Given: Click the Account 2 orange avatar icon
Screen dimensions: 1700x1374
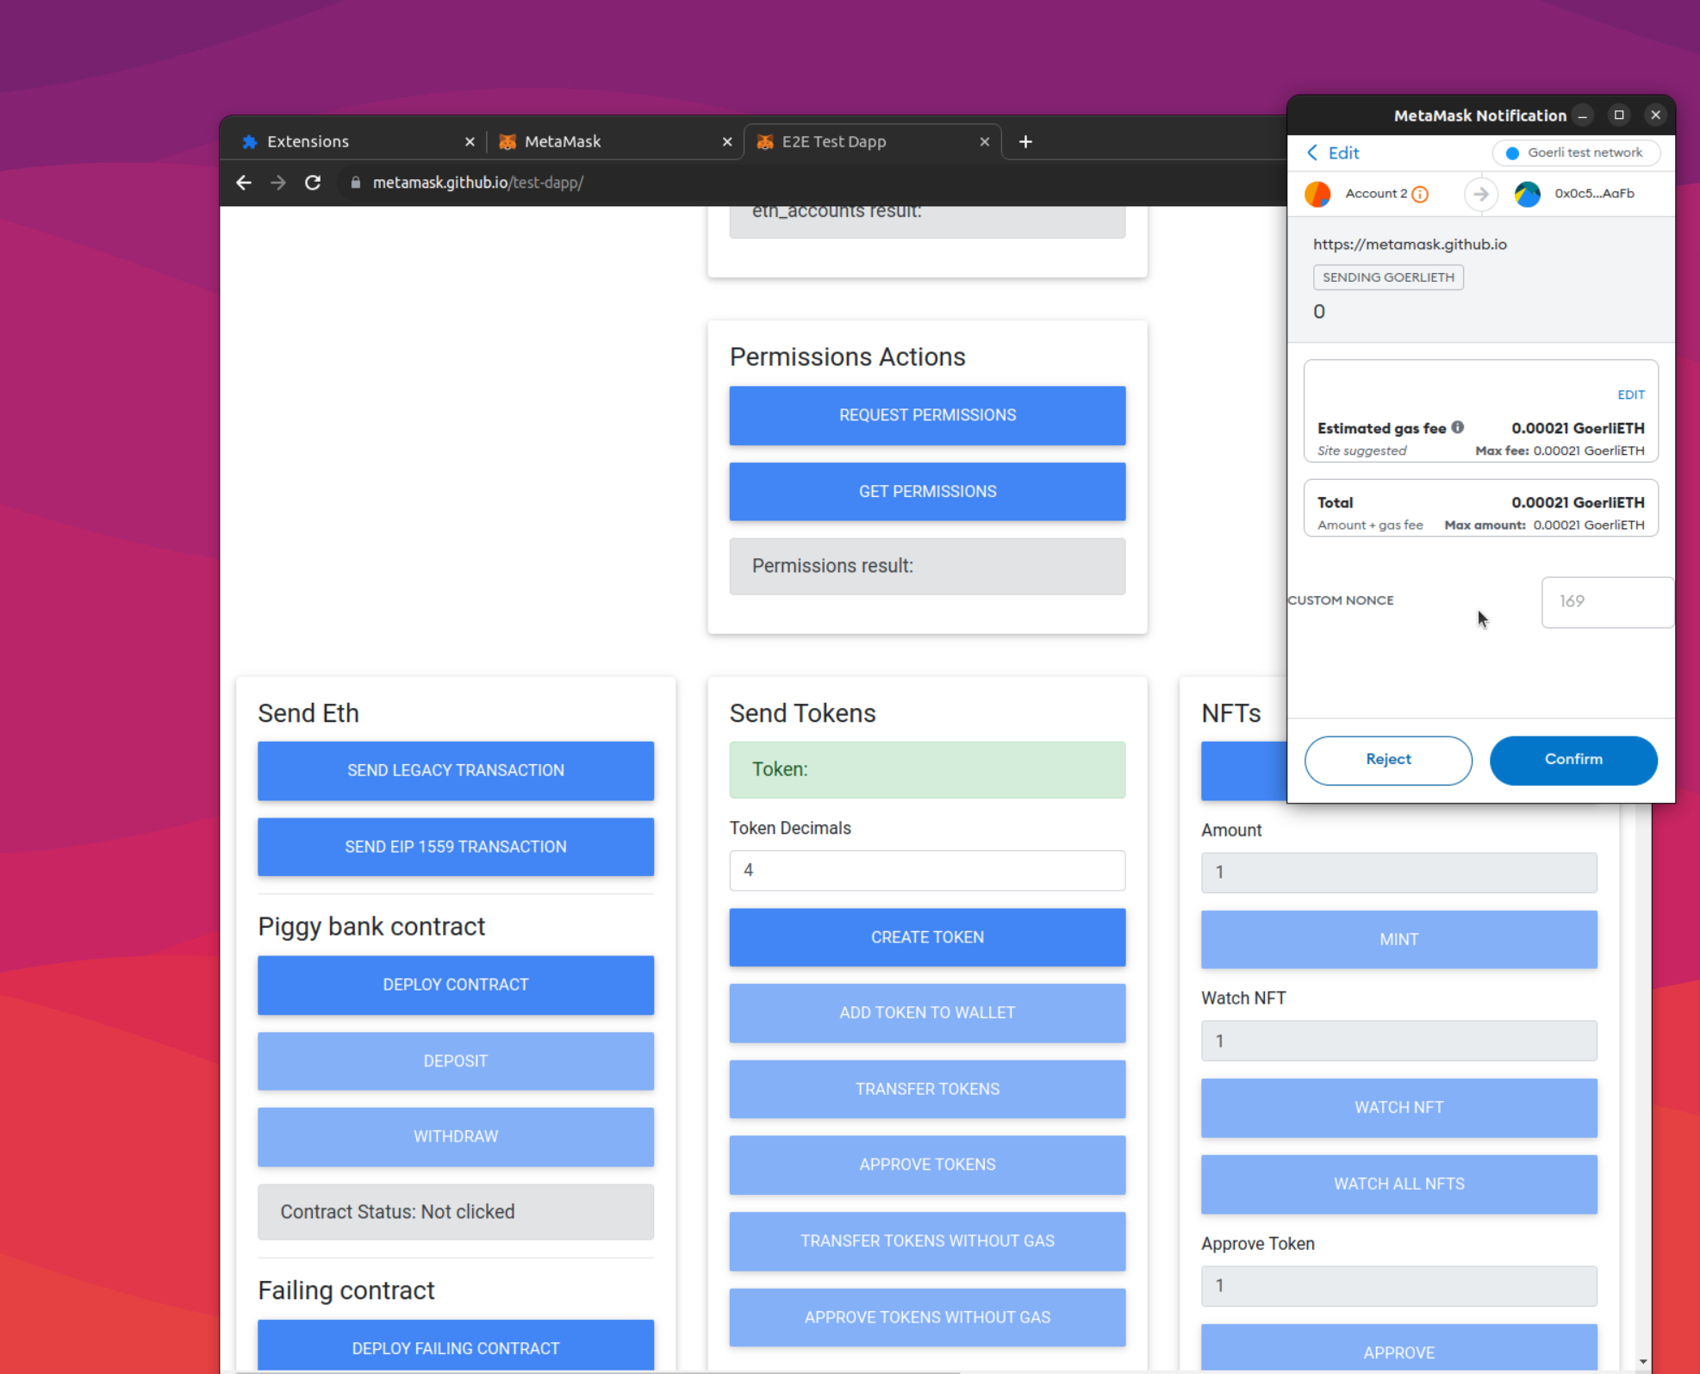Looking at the screenshot, I should point(1317,194).
